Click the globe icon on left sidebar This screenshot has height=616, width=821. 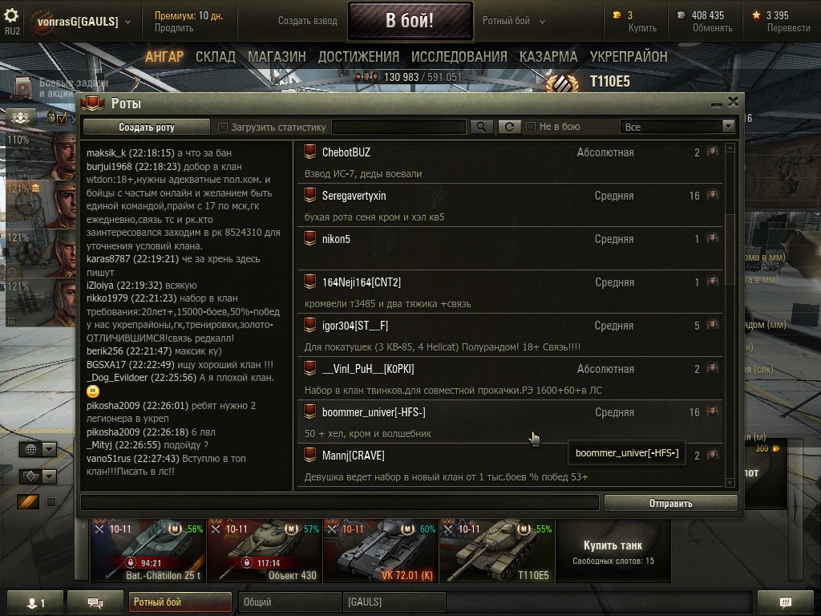[31, 449]
